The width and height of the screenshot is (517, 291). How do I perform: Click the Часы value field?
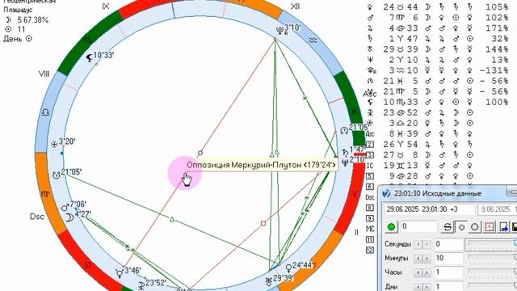point(448,272)
